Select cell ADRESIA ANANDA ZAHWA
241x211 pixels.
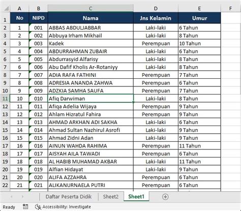pos(91,83)
